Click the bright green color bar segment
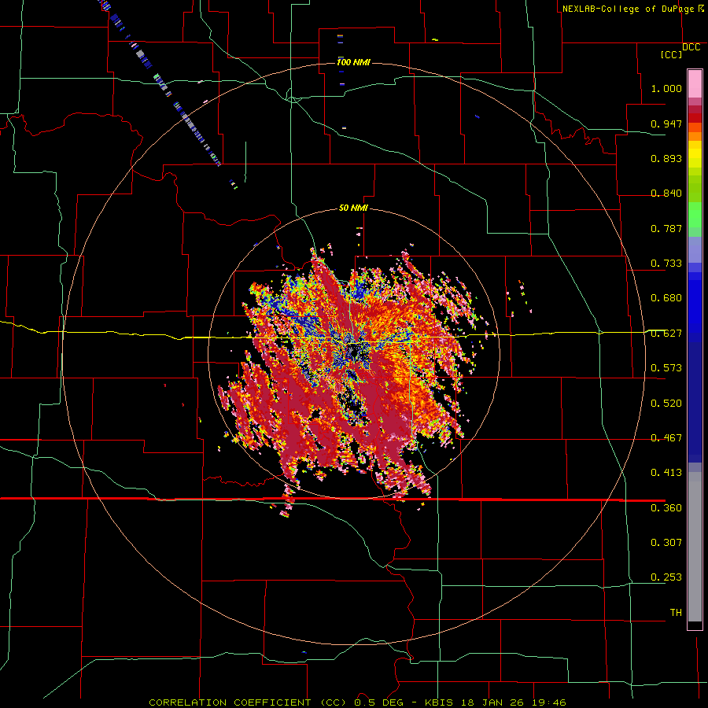708x708 pixels. click(x=695, y=214)
